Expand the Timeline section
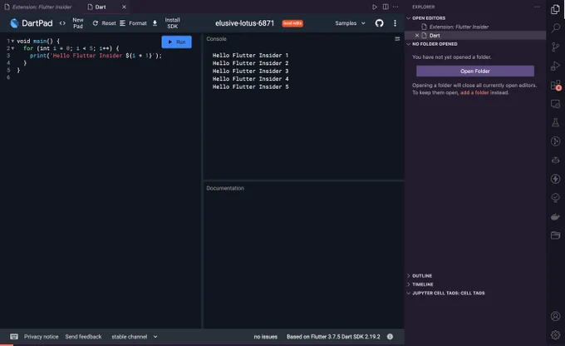Viewport: 565px width, 346px height. pyautogui.click(x=409, y=284)
